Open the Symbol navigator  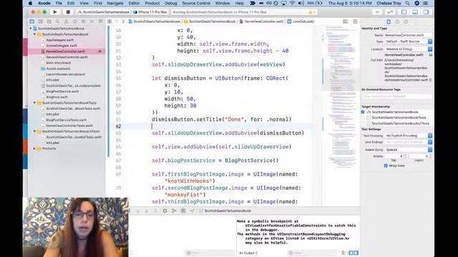[x=49, y=21]
